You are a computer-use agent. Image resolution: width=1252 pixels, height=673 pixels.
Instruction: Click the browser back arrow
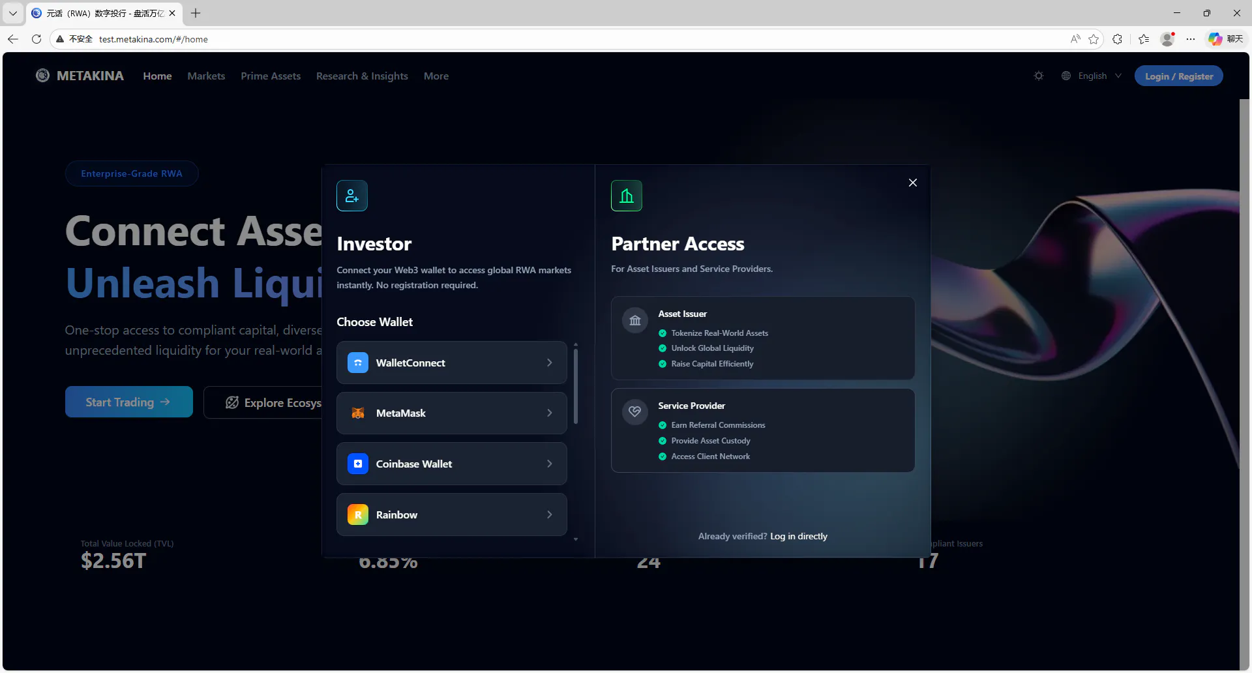[x=13, y=39]
